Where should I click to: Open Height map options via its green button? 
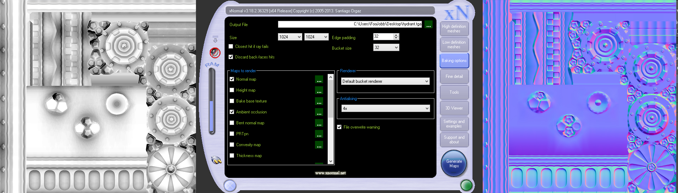[319, 91]
